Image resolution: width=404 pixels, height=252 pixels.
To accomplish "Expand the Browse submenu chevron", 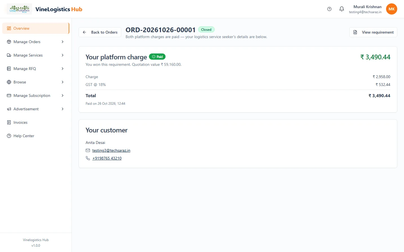I will [x=63, y=82].
